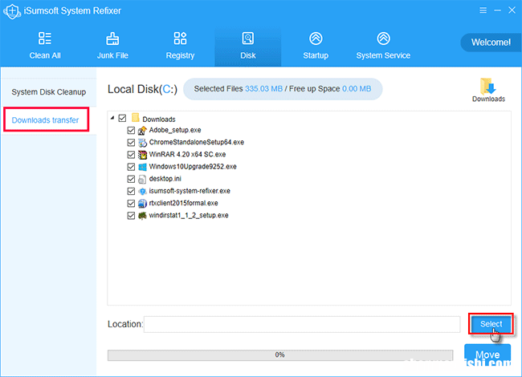Click the Selected Files 335.03 MB text
This screenshot has width=522, height=377.
click(x=238, y=89)
